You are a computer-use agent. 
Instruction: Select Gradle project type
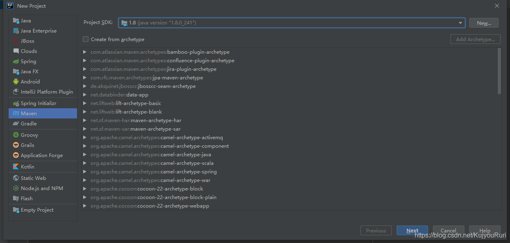click(x=43, y=124)
